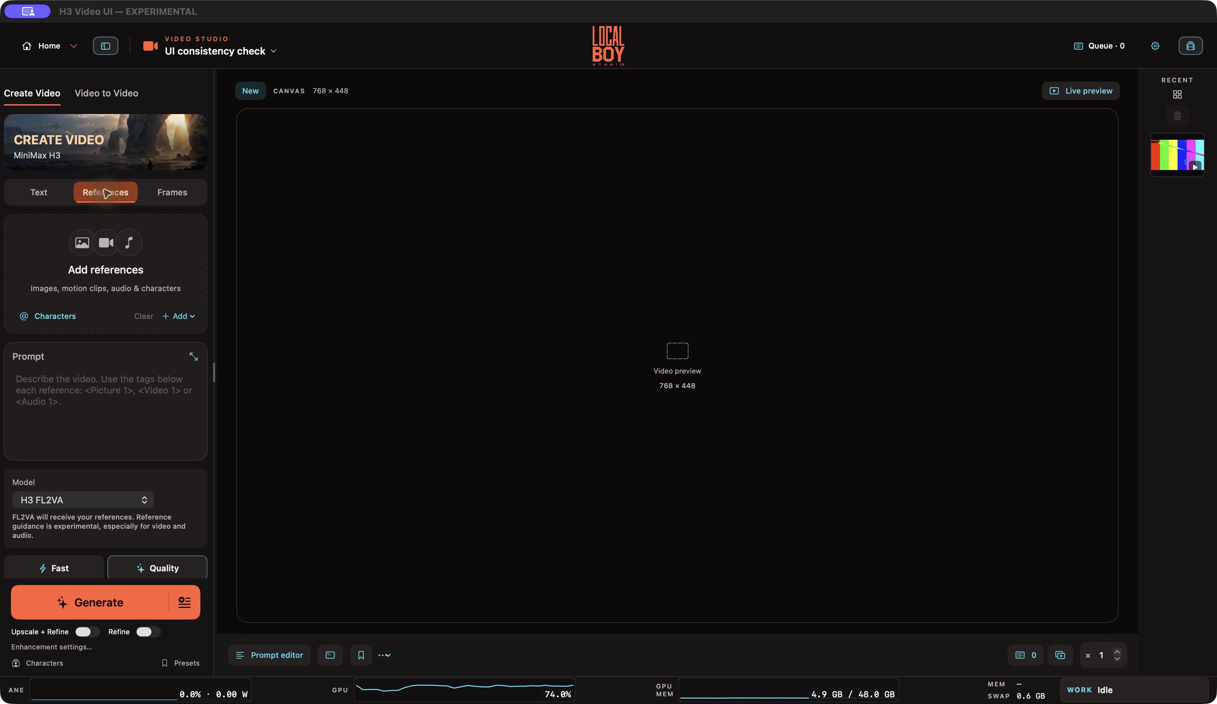Click the queue count 0 button in bottom toolbar
Screen dimensions: 1217x704
click(1025, 655)
